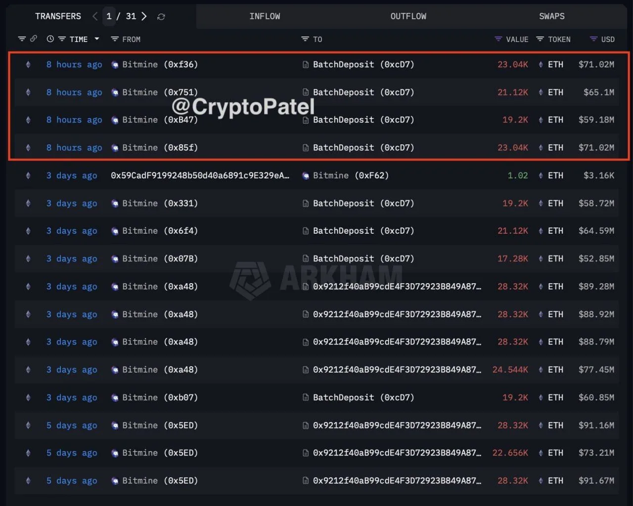Open the FROM column filter icon
Screen dimensions: 633x506
click(115, 39)
